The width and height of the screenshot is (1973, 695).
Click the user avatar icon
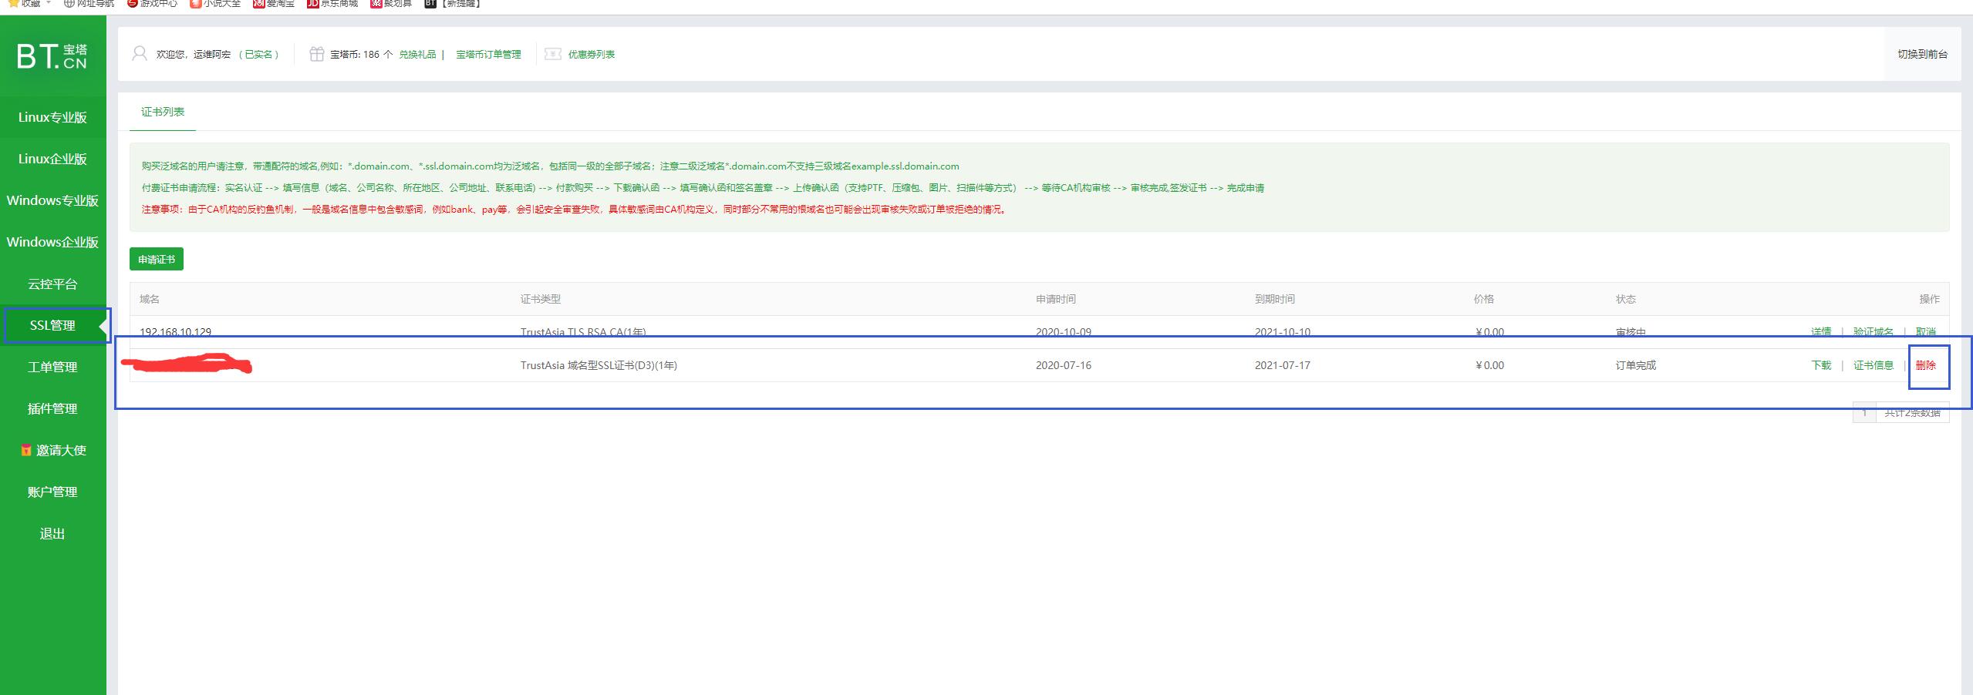coord(140,54)
